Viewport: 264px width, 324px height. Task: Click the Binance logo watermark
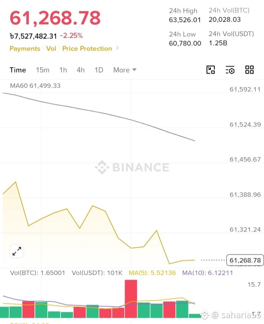pos(132,167)
